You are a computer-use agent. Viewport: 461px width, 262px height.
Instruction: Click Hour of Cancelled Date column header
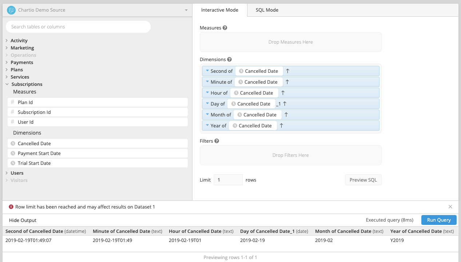(201, 231)
